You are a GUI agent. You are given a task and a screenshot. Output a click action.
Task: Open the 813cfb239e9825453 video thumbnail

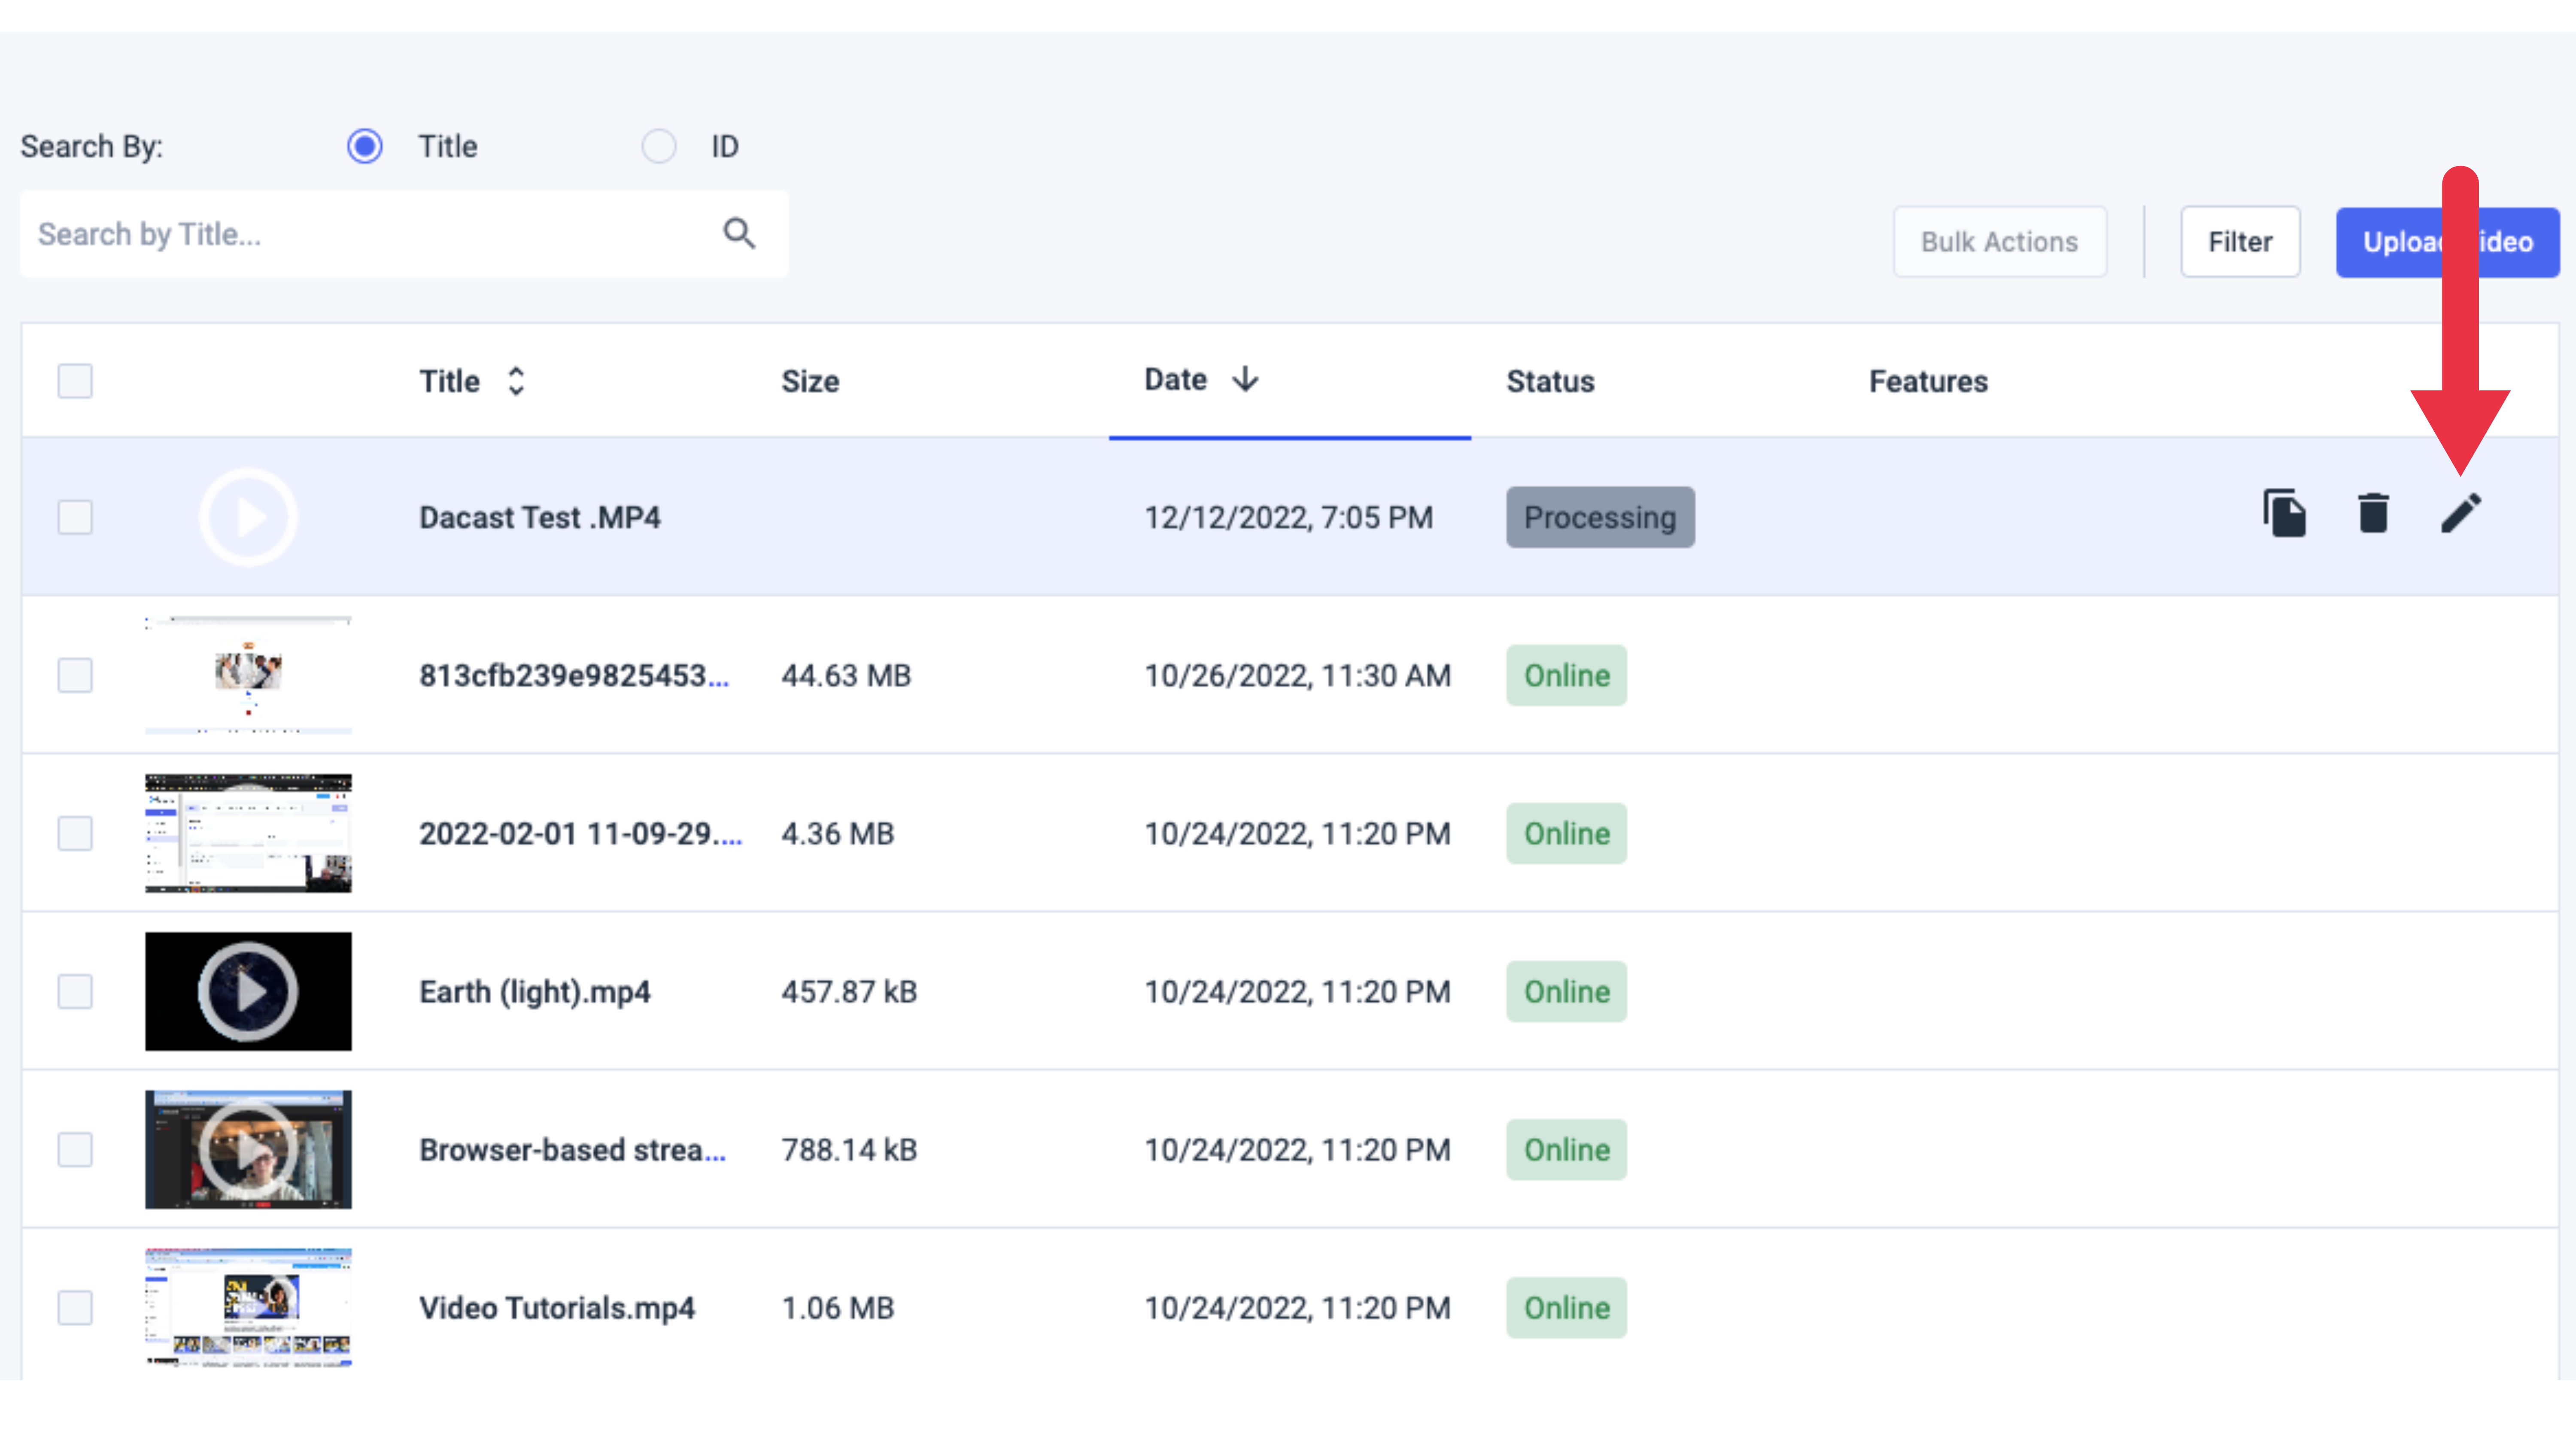248,675
